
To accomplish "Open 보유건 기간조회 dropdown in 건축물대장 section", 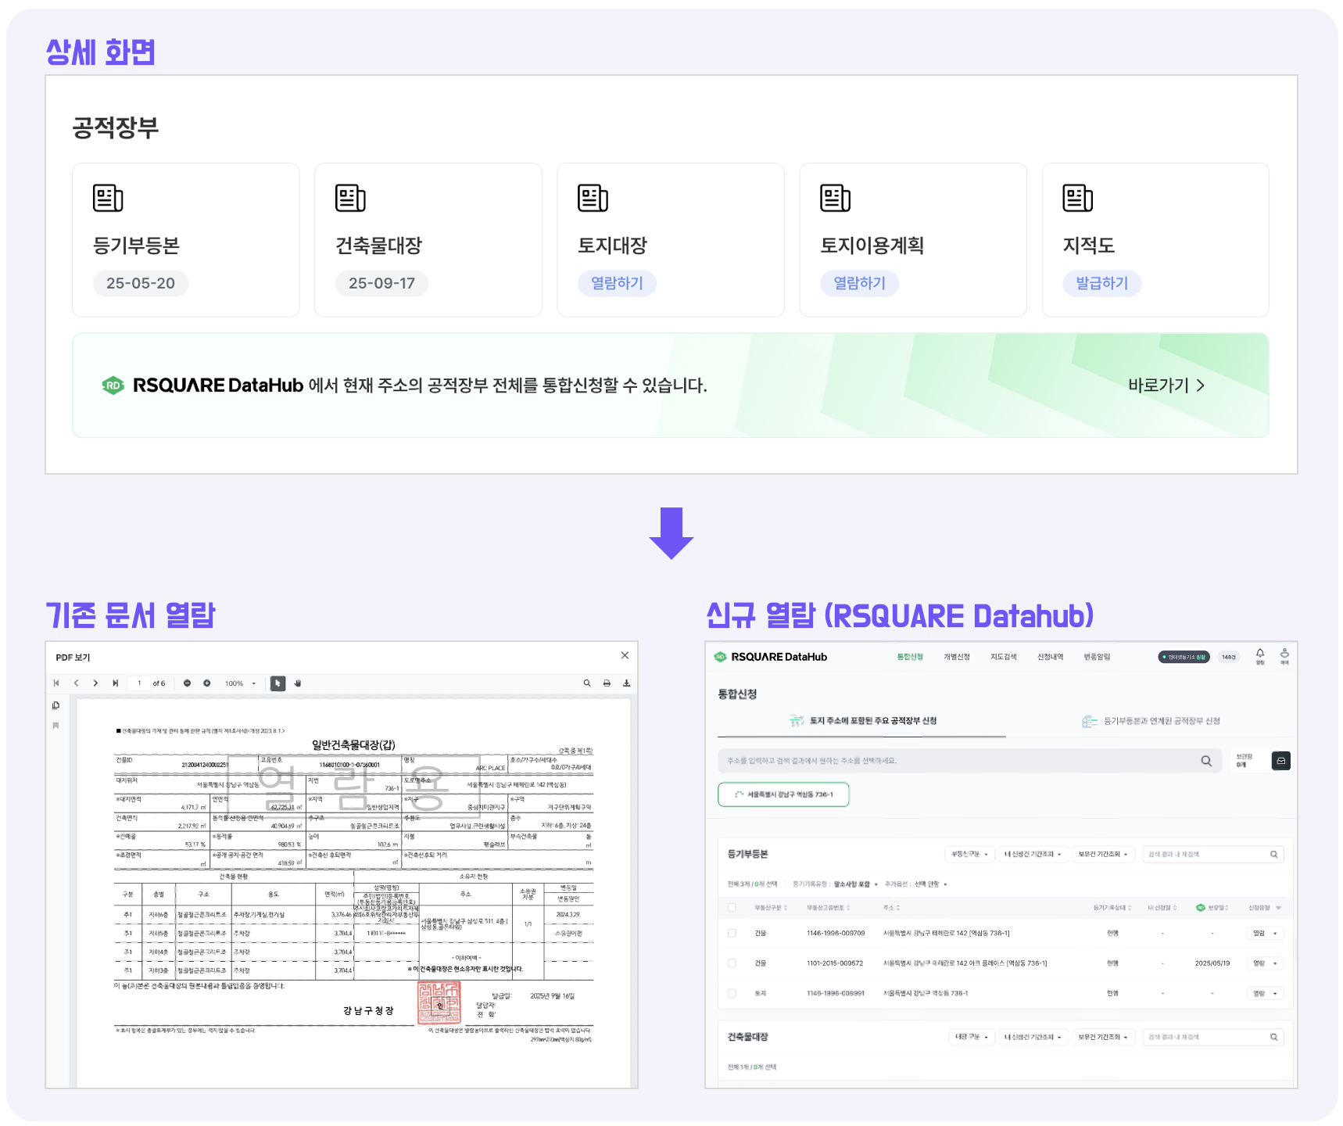I will [1102, 1038].
